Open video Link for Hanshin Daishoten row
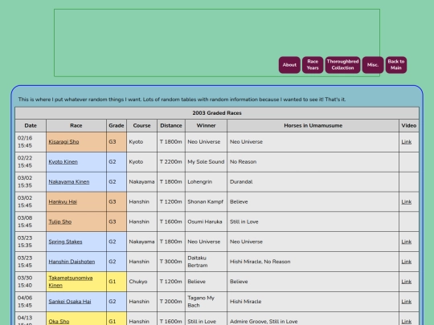This screenshot has width=434, height=325. (x=407, y=262)
